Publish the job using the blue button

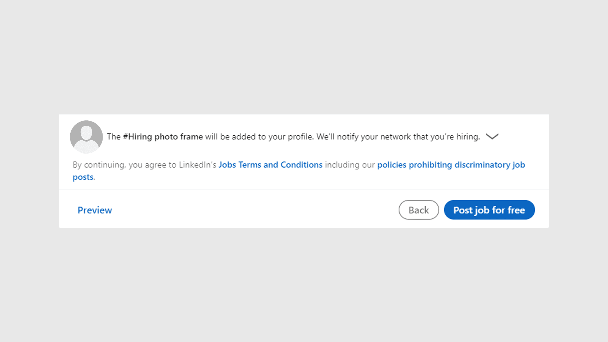489,210
